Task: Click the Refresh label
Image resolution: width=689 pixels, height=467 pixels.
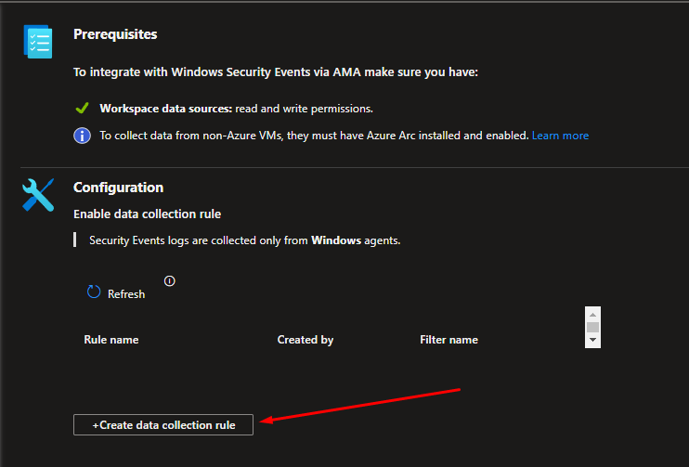Action: point(126,294)
